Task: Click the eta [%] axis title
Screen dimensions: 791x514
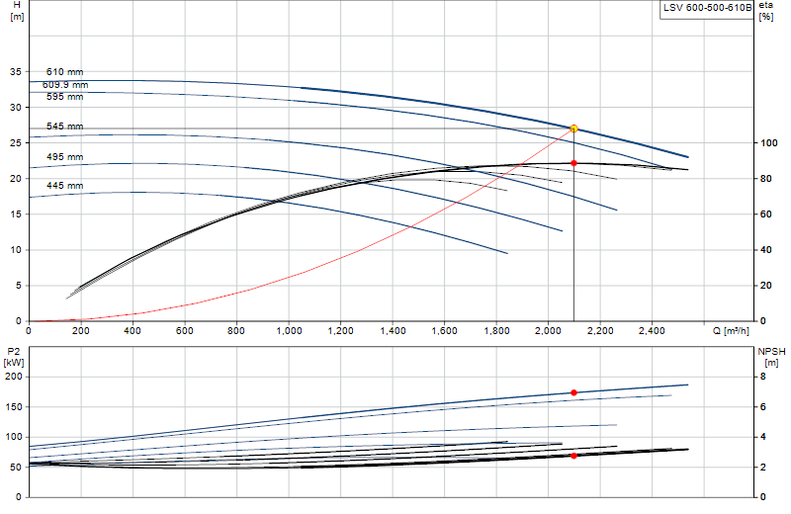Action: click(765, 11)
